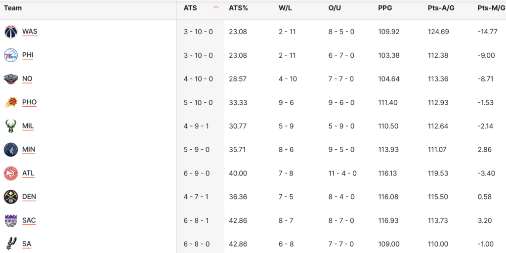
Task: Click the Denver Nuggets team logo
Action: point(11,197)
